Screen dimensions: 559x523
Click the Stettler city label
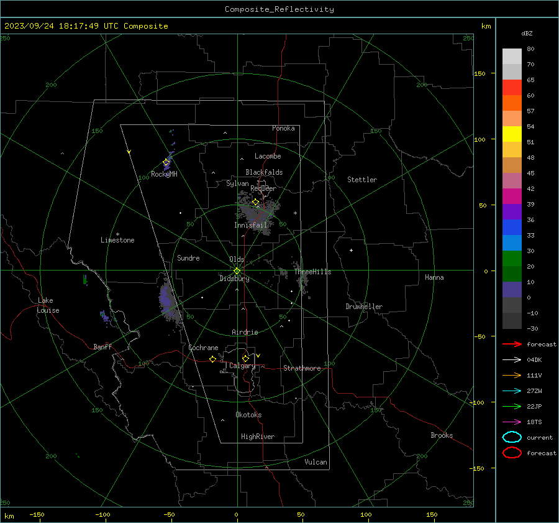click(x=362, y=180)
